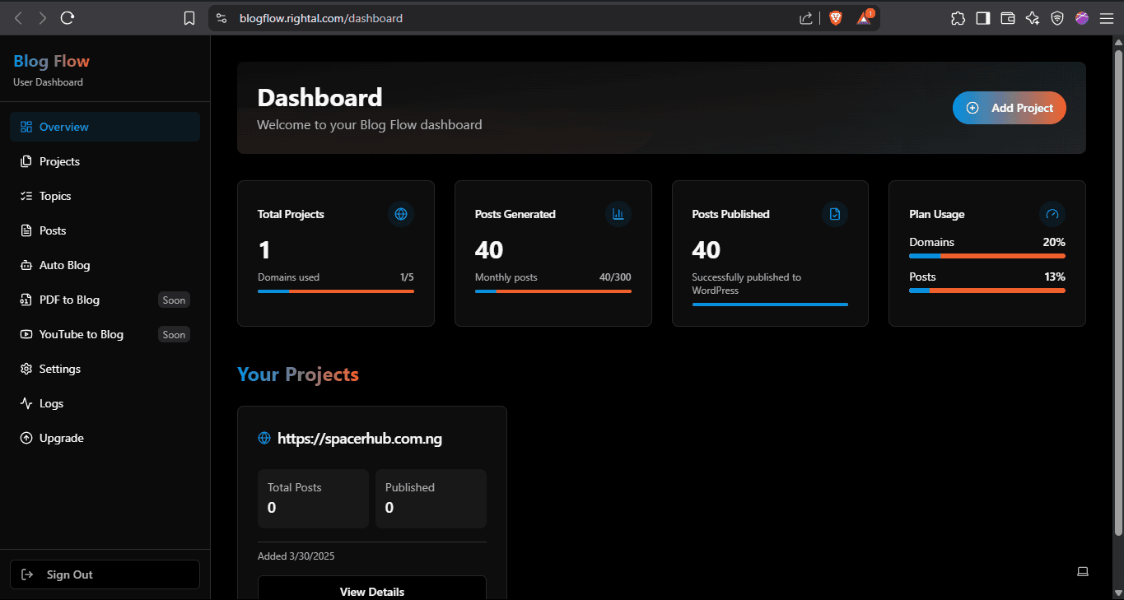Click the Dashboard heading

coord(319,97)
